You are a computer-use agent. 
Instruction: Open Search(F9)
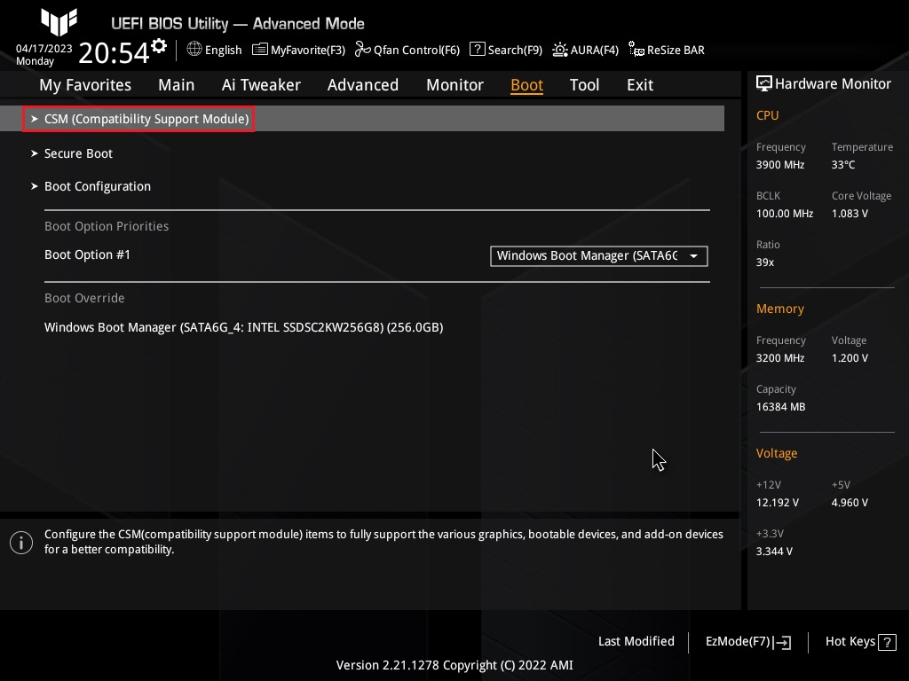tap(515, 51)
